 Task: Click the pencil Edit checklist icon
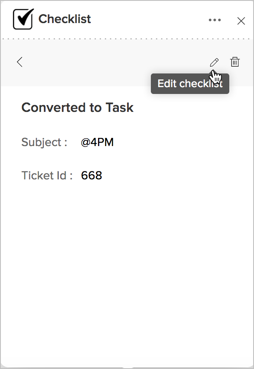coord(214,62)
